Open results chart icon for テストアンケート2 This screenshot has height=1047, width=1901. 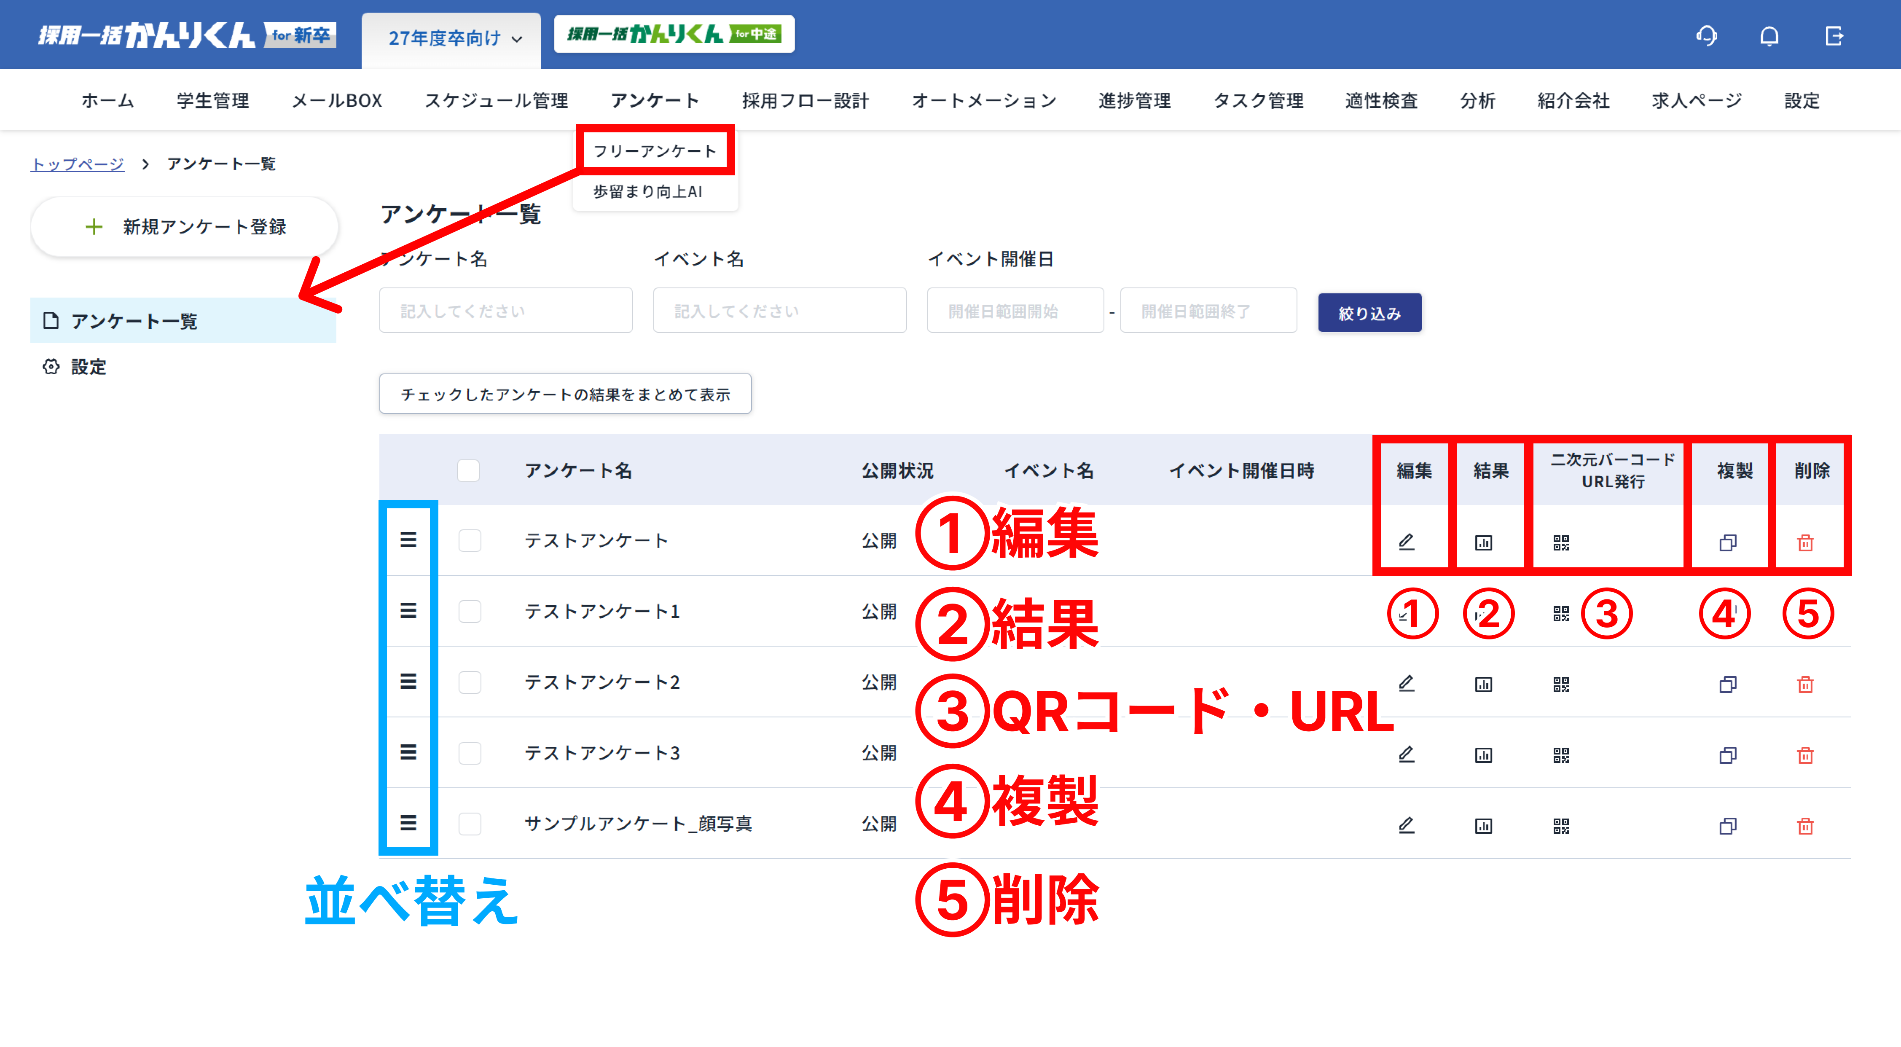pos(1483,684)
